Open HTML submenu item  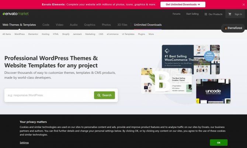pos(56,34)
